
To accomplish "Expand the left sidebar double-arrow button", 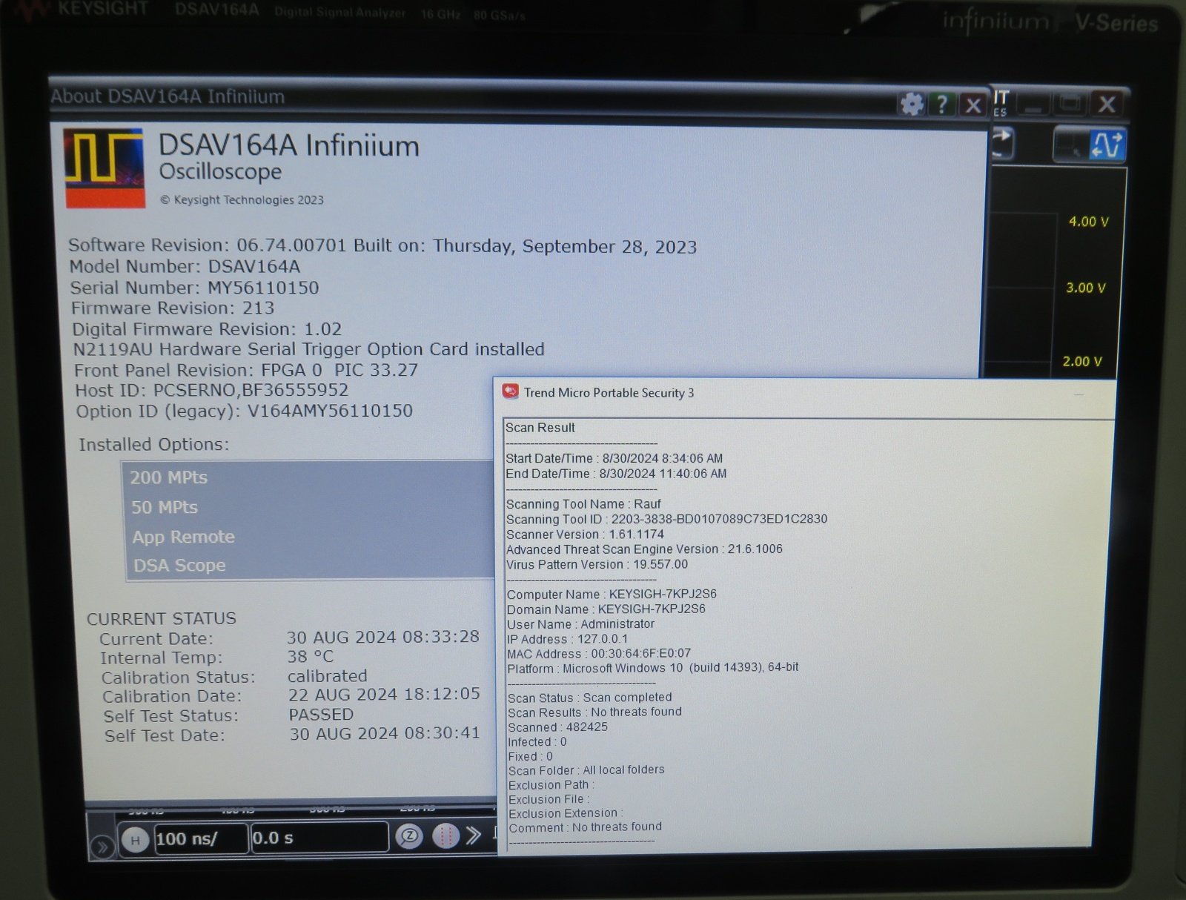I will [102, 846].
